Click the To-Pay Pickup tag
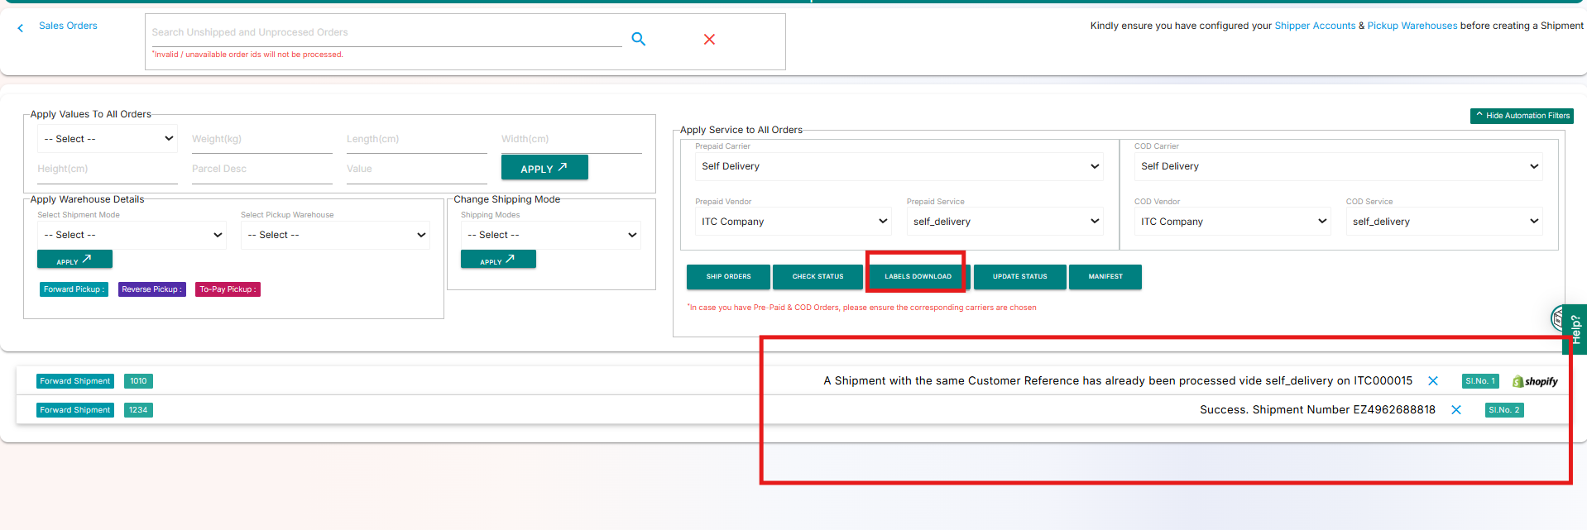The image size is (1587, 530). pos(228,289)
